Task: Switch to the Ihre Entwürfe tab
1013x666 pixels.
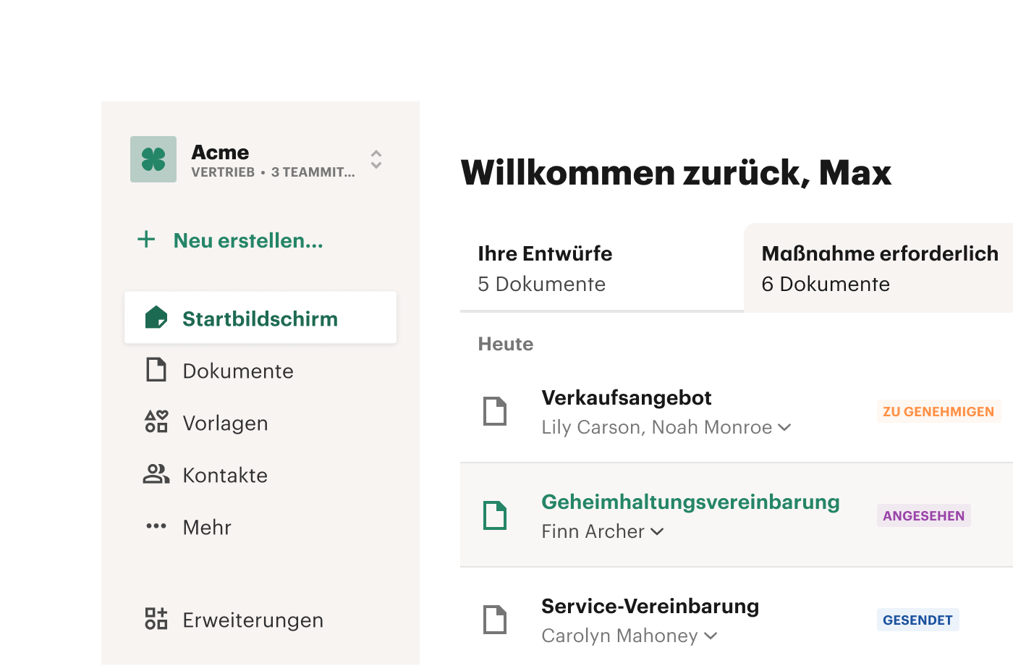Action: (x=602, y=269)
